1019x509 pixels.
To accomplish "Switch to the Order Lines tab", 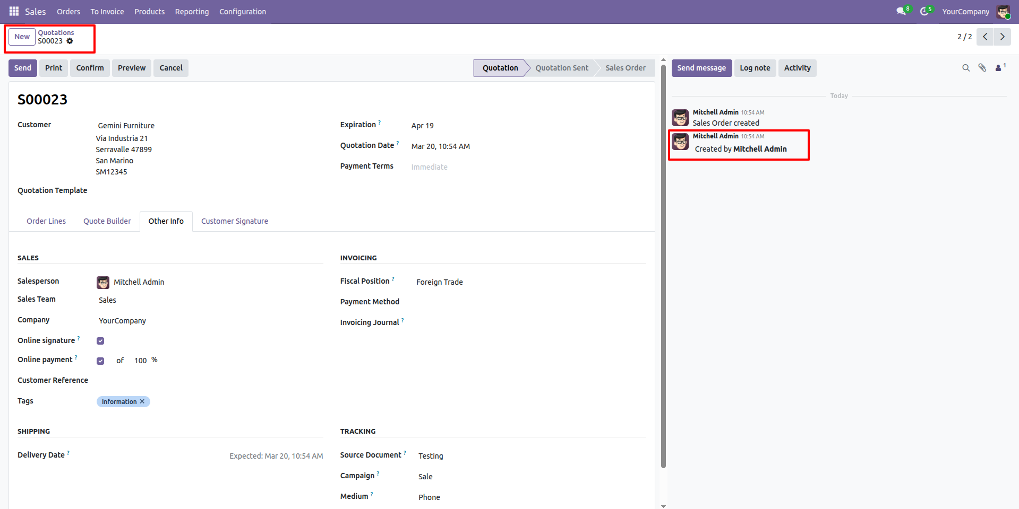I will (46, 221).
